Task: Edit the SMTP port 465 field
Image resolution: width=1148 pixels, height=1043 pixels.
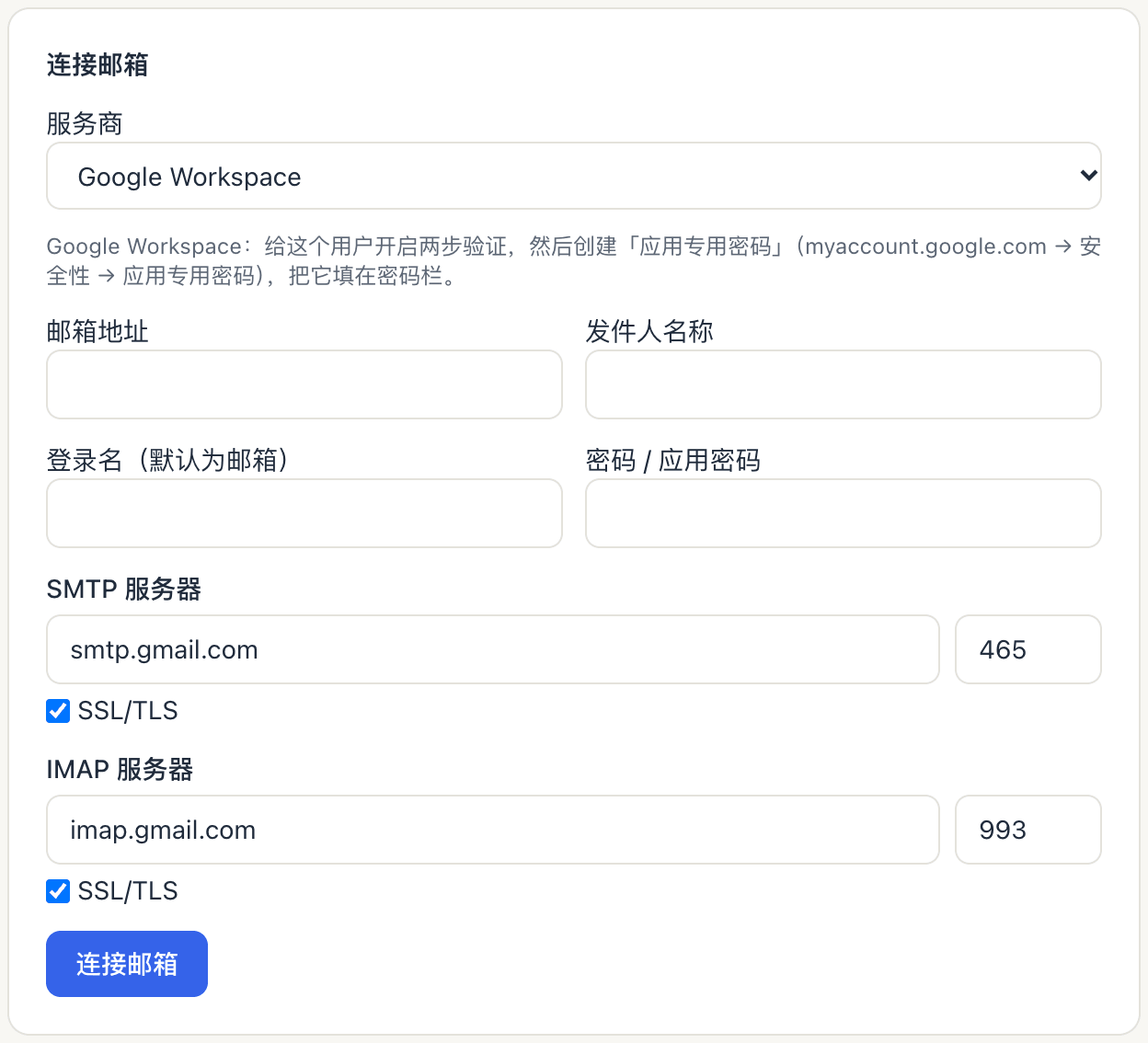Action: tap(1028, 649)
